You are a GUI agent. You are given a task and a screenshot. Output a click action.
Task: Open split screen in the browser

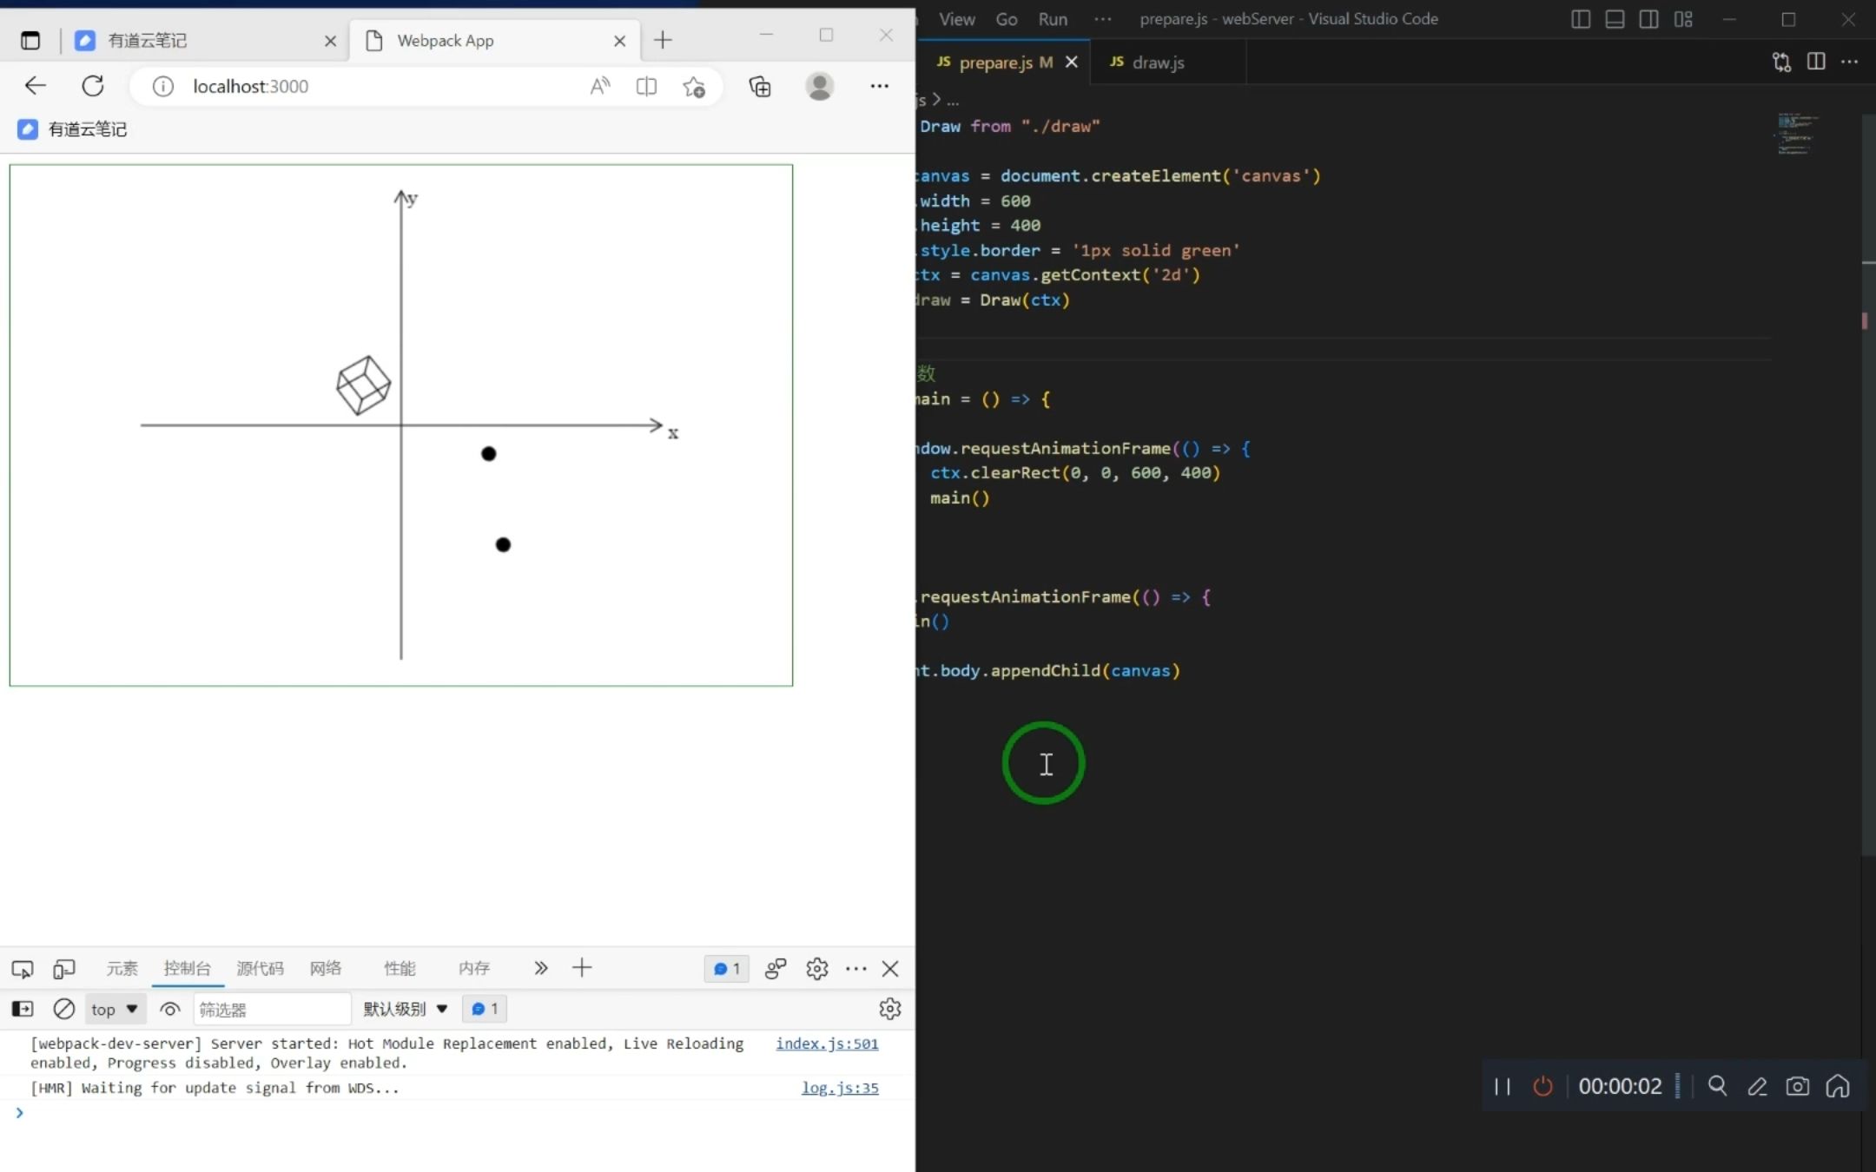click(x=646, y=86)
